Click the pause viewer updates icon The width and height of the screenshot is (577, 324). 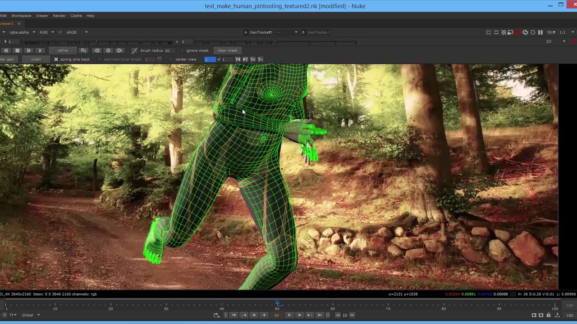pyautogui.click(x=540, y=32)
